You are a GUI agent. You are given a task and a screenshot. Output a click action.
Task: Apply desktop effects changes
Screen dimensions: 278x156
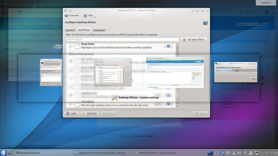click(200, 113)
